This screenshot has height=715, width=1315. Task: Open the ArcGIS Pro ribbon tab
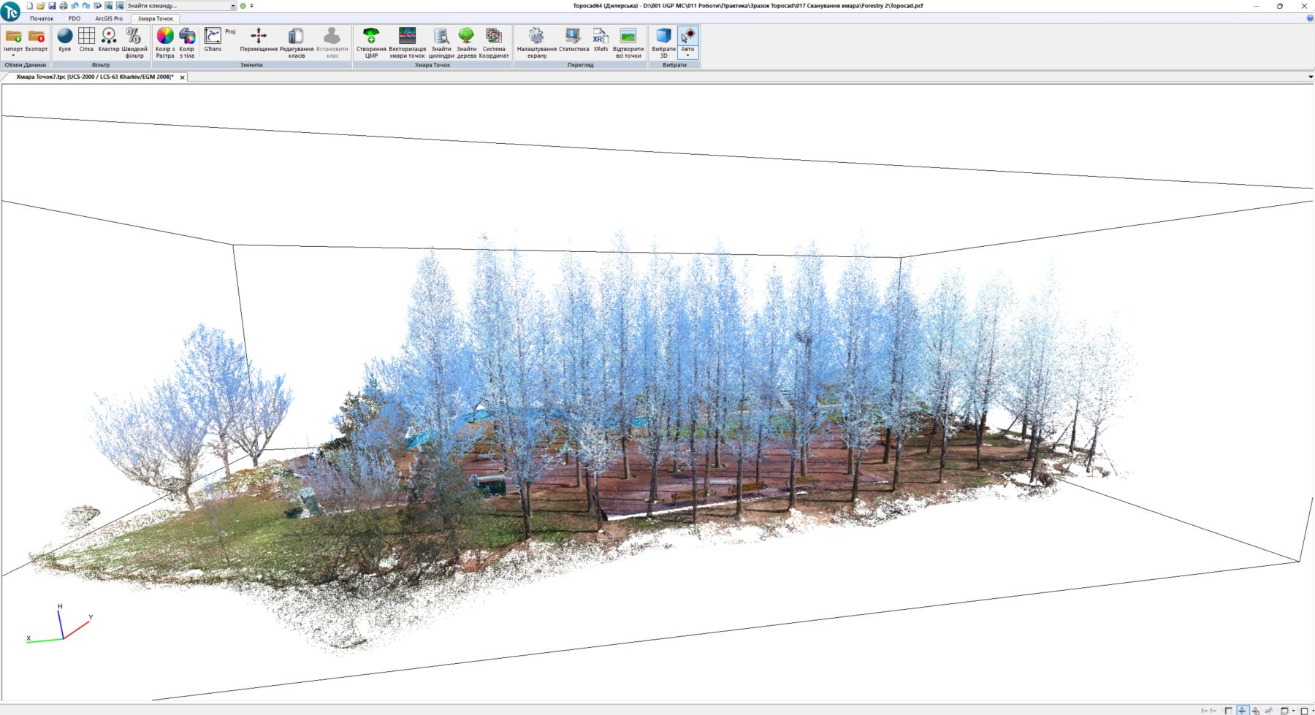click(109, 18)
